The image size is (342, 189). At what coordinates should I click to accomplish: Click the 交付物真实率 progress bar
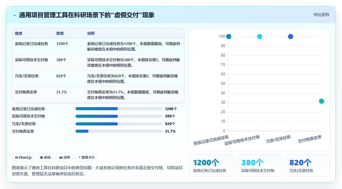tap(119, 131)
